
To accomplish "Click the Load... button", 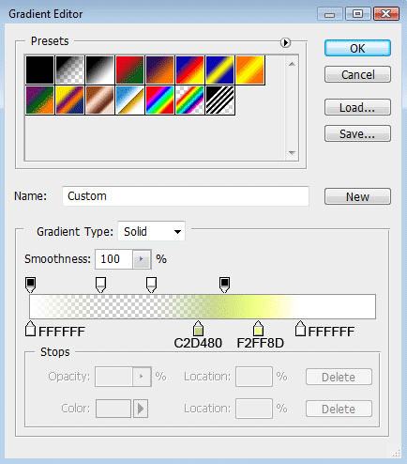I will click(x=357, y=107).
